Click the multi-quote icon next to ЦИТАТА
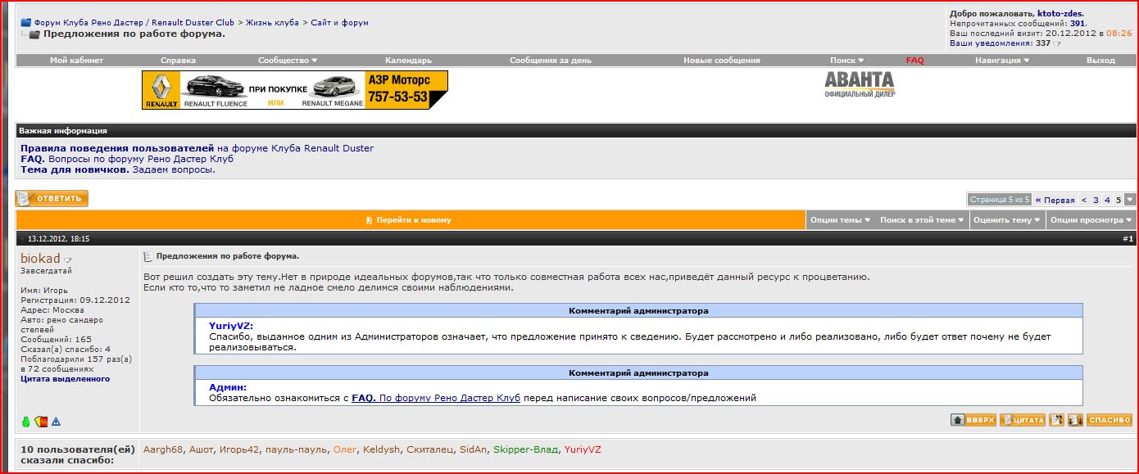Screen dimensions: 1139x474 point(1057,420)
